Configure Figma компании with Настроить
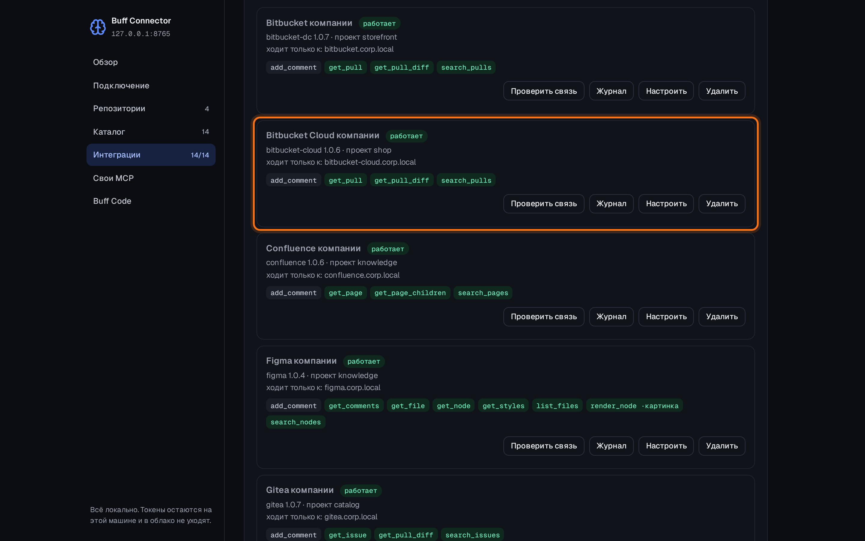 (666, 446)
